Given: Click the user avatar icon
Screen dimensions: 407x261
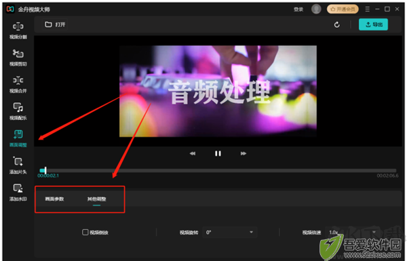Looking at the screenshot, I should coord(316,9).
